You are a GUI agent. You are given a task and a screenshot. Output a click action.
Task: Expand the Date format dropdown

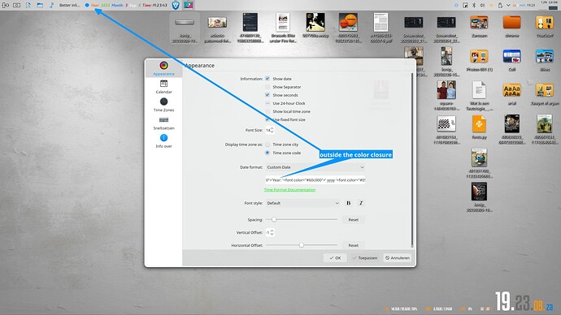click(x=315, y=167)
